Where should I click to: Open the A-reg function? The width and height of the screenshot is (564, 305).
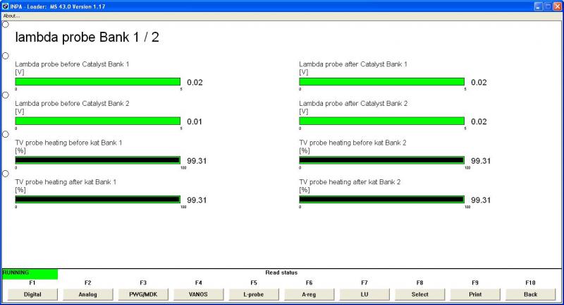click(x=309, y=294)
